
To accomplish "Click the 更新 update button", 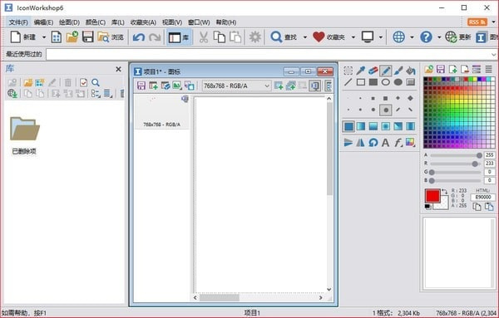I will (x=458, y=37).
